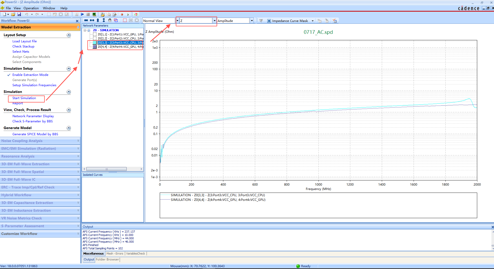This screenshot has height=269, width=494.
Task: Click the green S chip icon
Action: [x=94, y=14]
